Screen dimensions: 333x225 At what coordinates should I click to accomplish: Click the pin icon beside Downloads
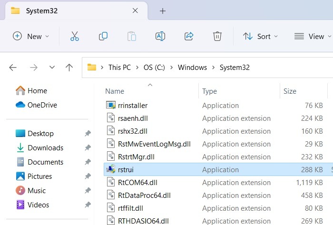(x=88, y=148)
